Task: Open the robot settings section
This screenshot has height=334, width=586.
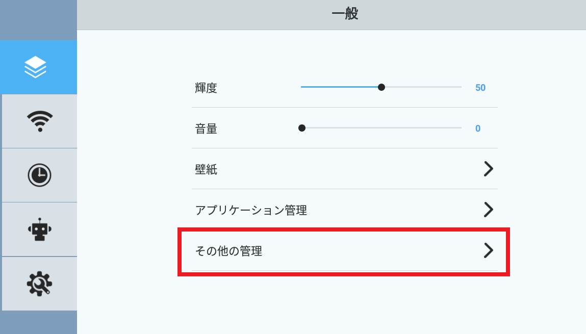Action: [x=40, y=229]
